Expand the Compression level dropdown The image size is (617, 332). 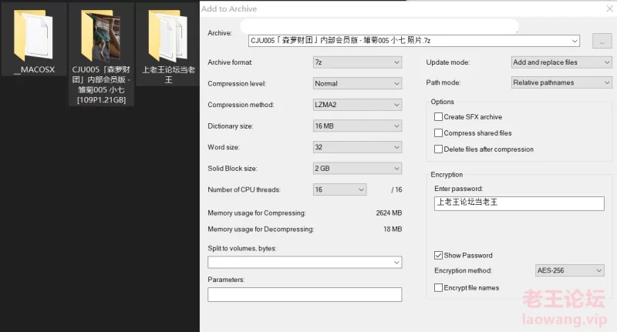click(x=357, y=83)
